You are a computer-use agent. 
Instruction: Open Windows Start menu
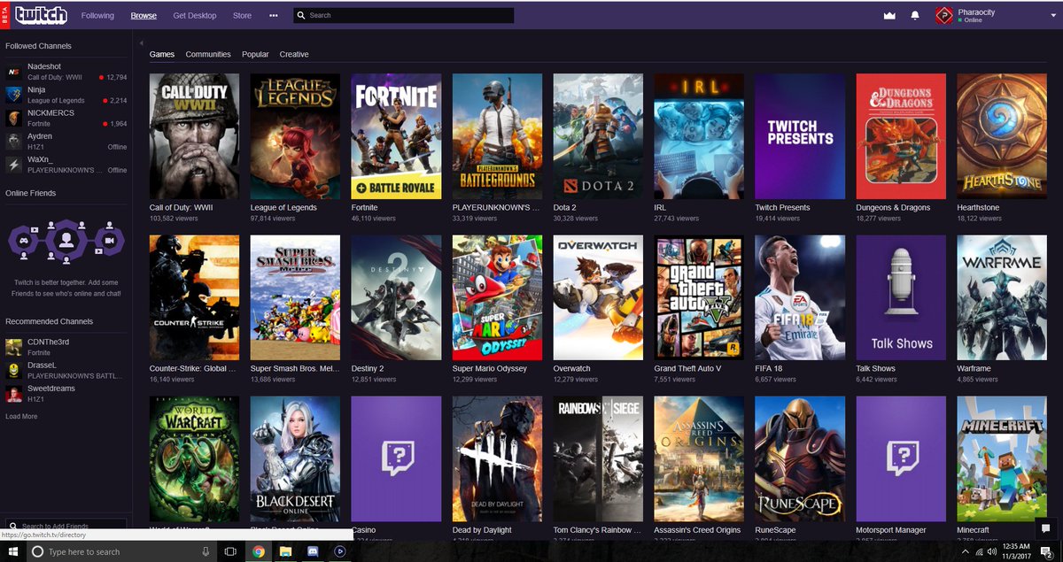tap(12, 551)
